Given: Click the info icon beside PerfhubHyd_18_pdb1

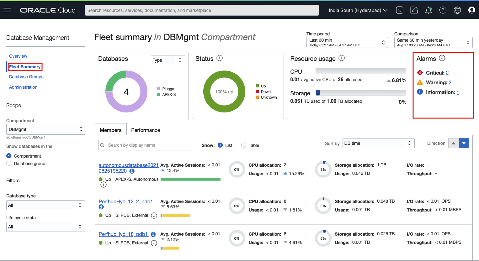Looking at the screenshot, I should [x=153, y=234].
